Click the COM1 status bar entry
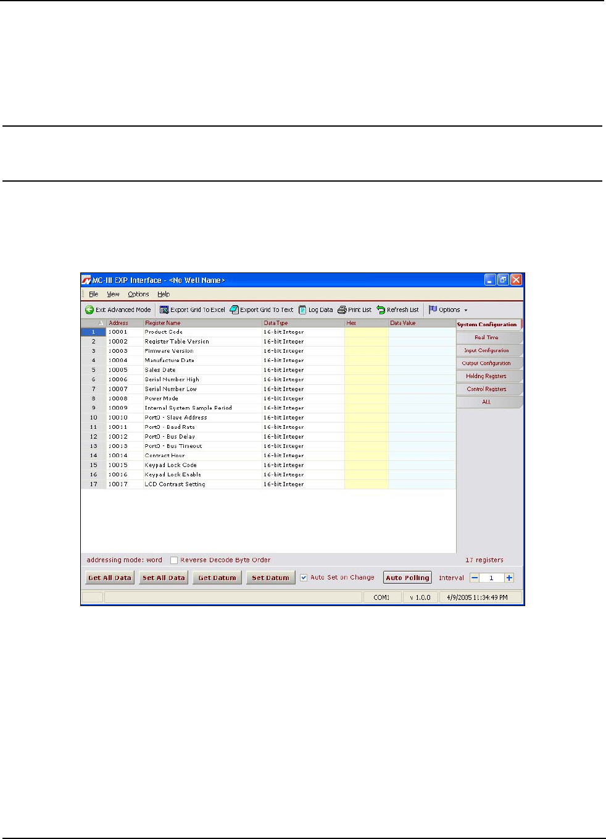 [x=381, y=597]
